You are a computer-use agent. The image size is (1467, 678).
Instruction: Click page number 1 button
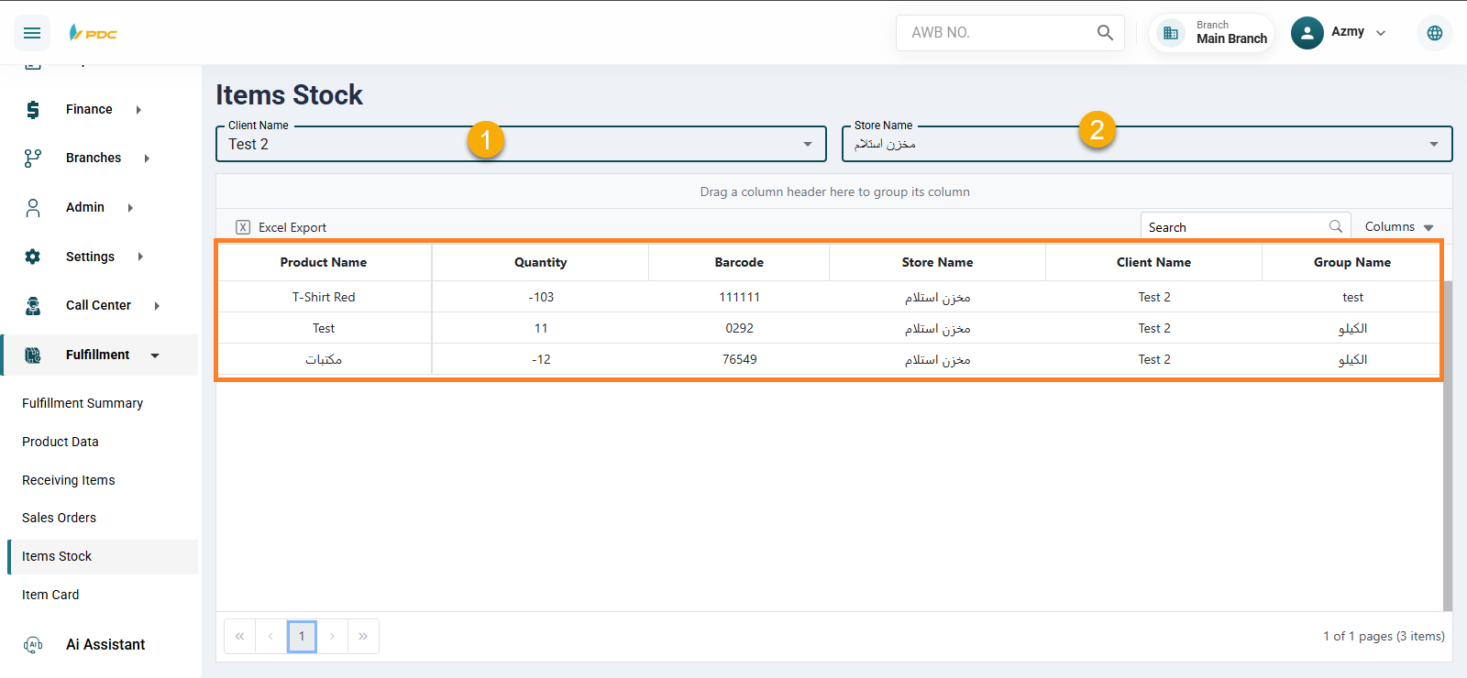tap(302, 636)
